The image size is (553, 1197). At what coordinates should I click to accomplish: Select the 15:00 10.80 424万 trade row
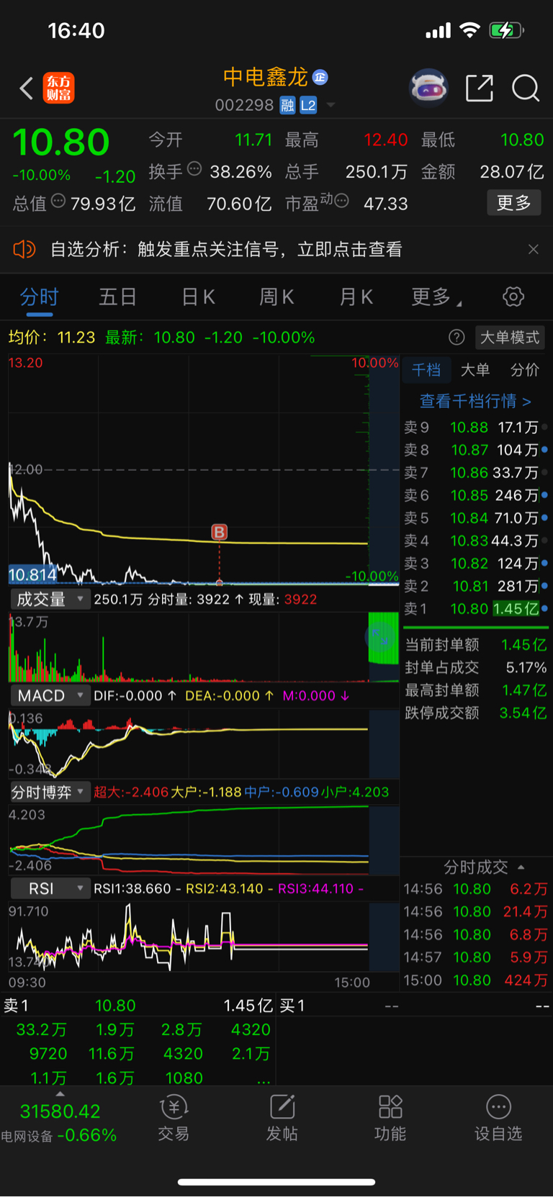[475, 980]
